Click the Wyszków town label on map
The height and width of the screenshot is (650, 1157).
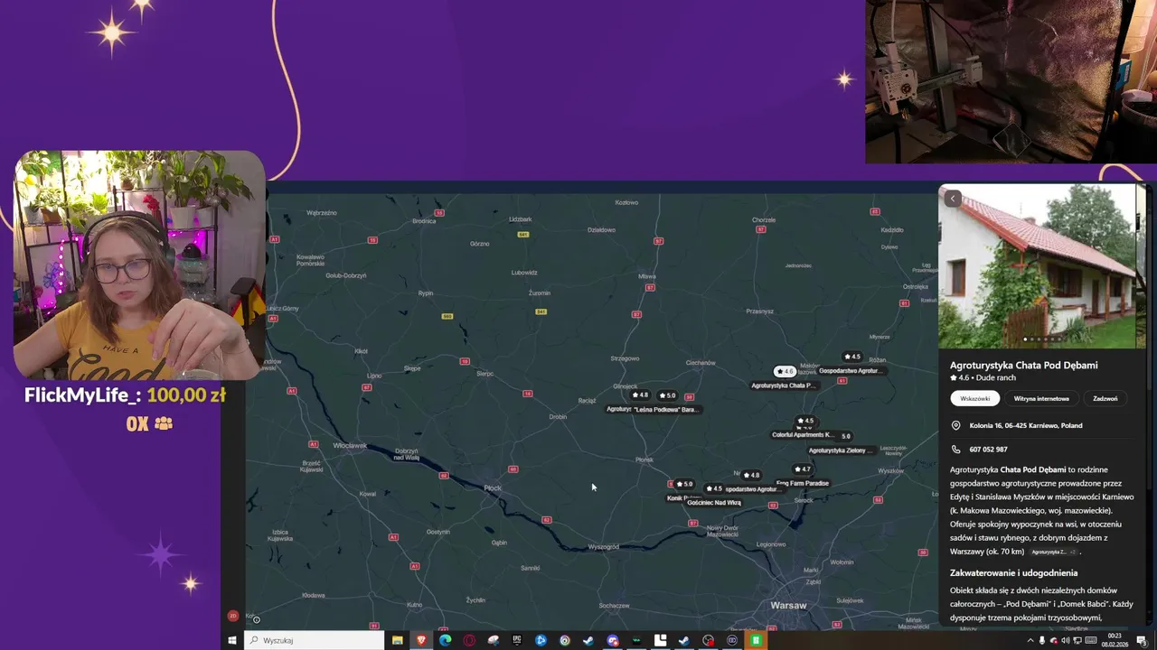click(890, 470)
